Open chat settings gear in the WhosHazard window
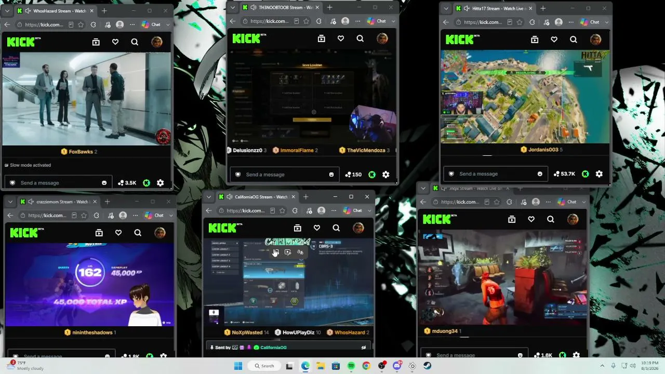665x374 pixels. 161,183
